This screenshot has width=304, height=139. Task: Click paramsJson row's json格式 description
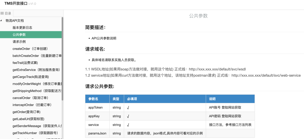[x=165, y=133]
